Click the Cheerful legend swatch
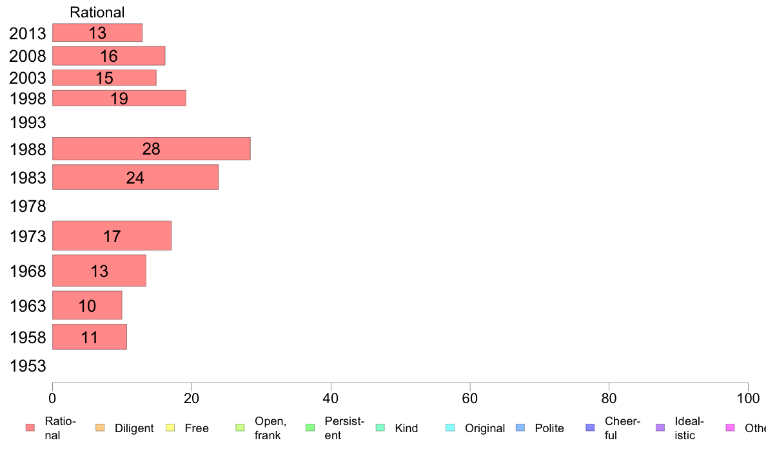 [590, 428]
